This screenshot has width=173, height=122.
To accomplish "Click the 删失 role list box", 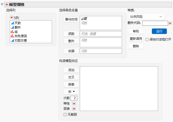I will click(x=101, y=42).
